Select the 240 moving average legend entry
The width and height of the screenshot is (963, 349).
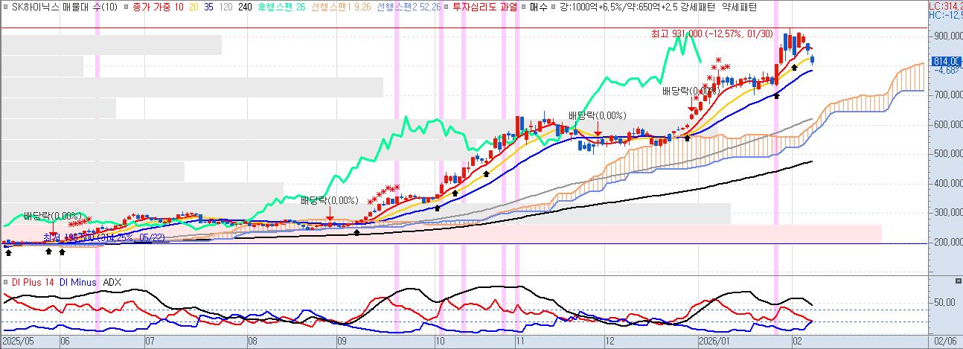(244, 6)
